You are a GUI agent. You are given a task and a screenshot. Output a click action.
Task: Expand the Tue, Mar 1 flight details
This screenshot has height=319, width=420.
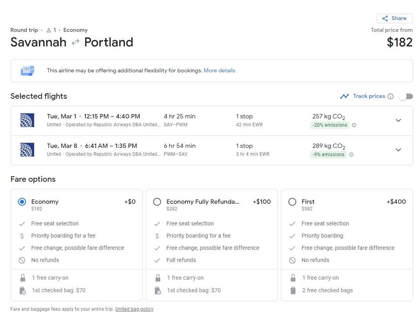point(398,120)
